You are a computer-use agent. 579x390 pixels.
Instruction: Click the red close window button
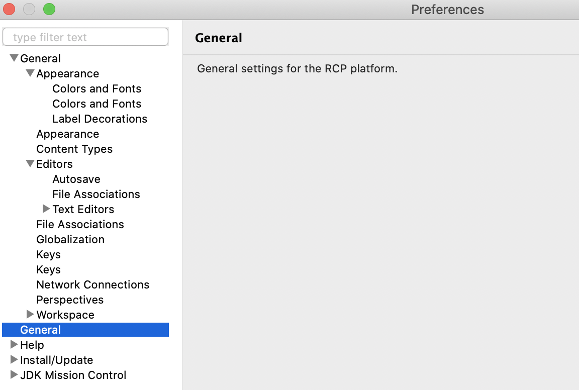[9, 9]
